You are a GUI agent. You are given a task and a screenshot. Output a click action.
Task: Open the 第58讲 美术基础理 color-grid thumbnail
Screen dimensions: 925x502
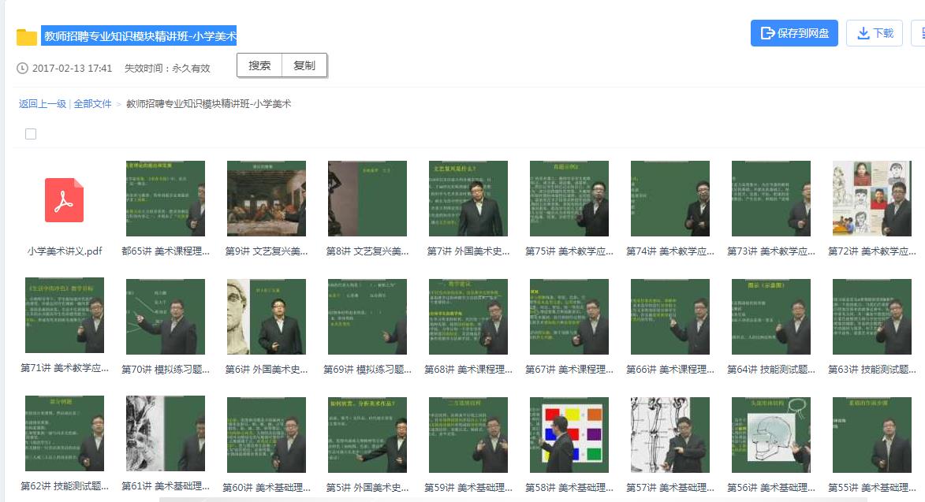coord(569,434)
